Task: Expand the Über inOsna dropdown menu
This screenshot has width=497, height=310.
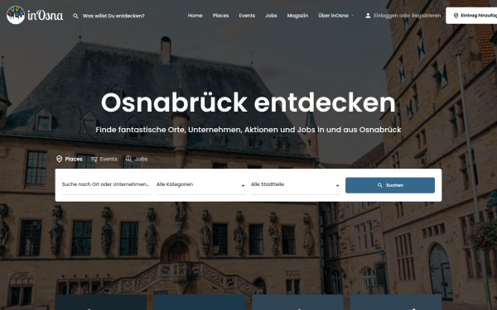Action: coord(336,16)
